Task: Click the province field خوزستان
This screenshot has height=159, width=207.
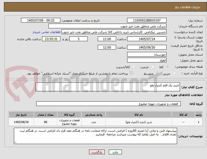Action: (x=147, y=54)
